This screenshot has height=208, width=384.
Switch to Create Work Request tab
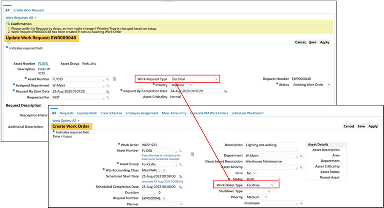[x=29, y=10]
